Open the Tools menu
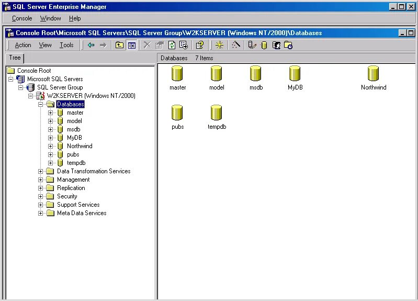 66,45
